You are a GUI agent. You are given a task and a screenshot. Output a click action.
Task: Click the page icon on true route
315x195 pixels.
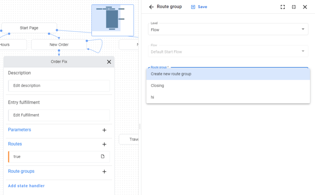(x=103, y=156)
